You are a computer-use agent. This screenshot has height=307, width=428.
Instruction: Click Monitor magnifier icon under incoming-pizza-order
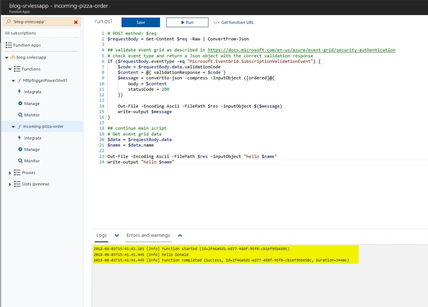[20, 161]
